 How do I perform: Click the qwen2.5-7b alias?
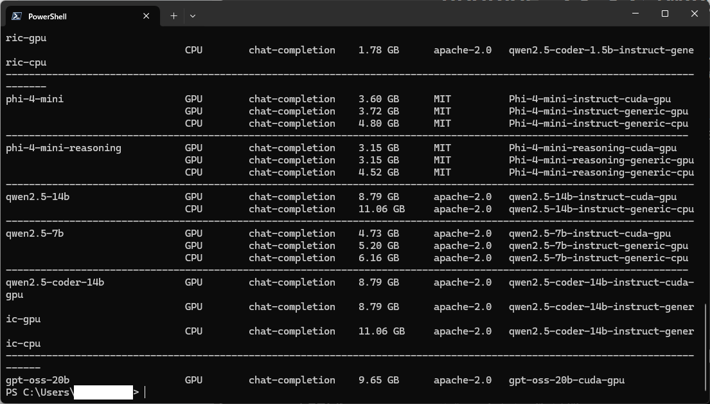click(35, 234)
